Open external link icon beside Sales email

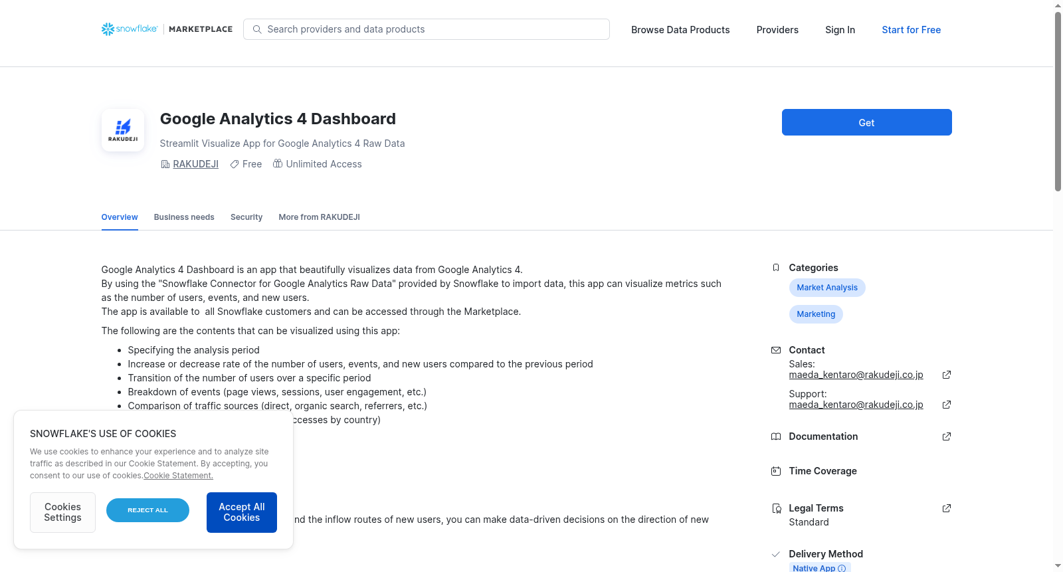(947, 375)
